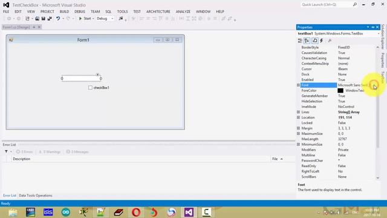Image resolution: width=387 pixels, height=218 pixels.
Task: Show properties in Categorized view
Action: [300, 41]
